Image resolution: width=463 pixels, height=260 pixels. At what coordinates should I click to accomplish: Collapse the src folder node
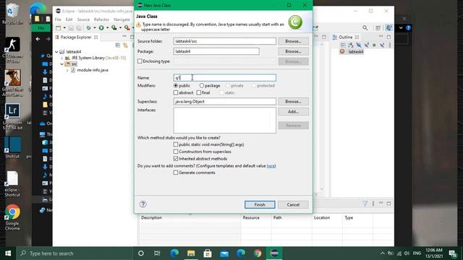[61, 64]
